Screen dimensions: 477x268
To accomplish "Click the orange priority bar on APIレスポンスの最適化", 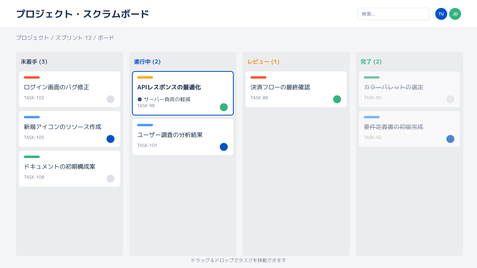I will [x=145, y=77].
